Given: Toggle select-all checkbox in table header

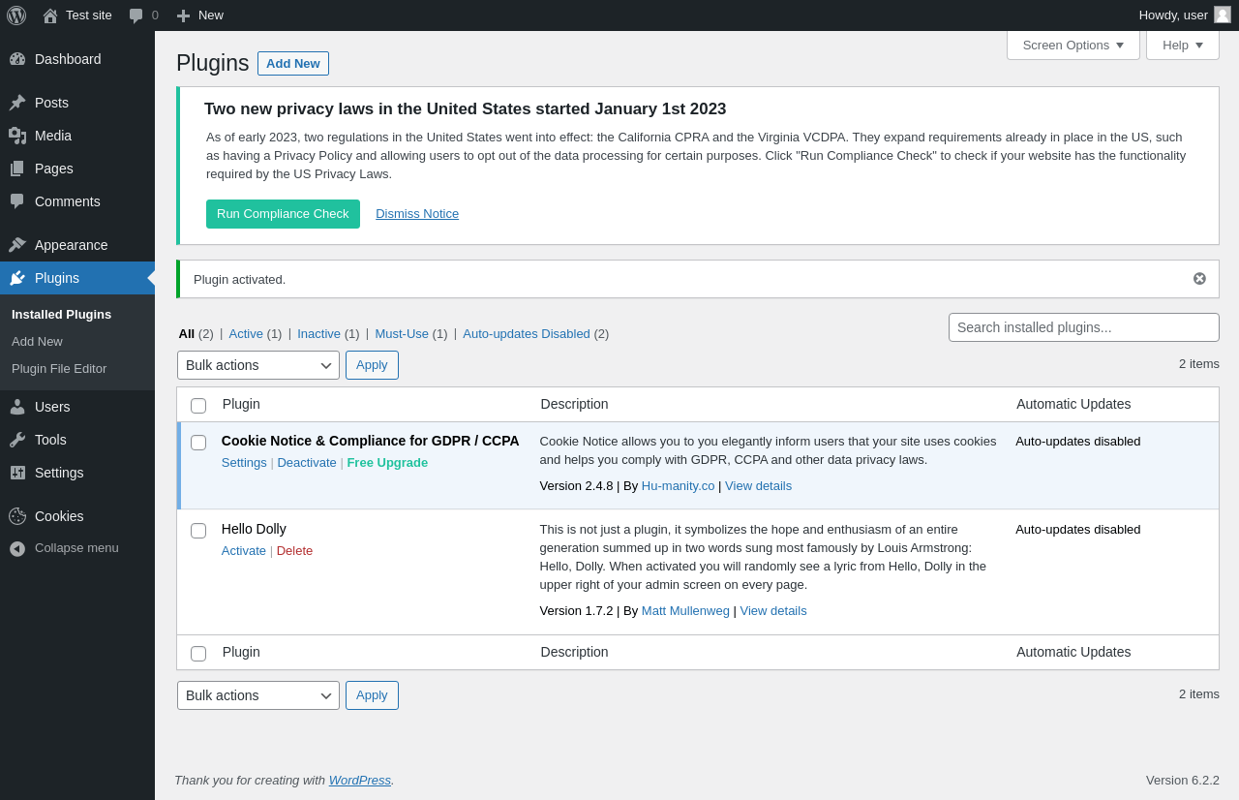Looking at the screenshot, I should coord(198,406).
